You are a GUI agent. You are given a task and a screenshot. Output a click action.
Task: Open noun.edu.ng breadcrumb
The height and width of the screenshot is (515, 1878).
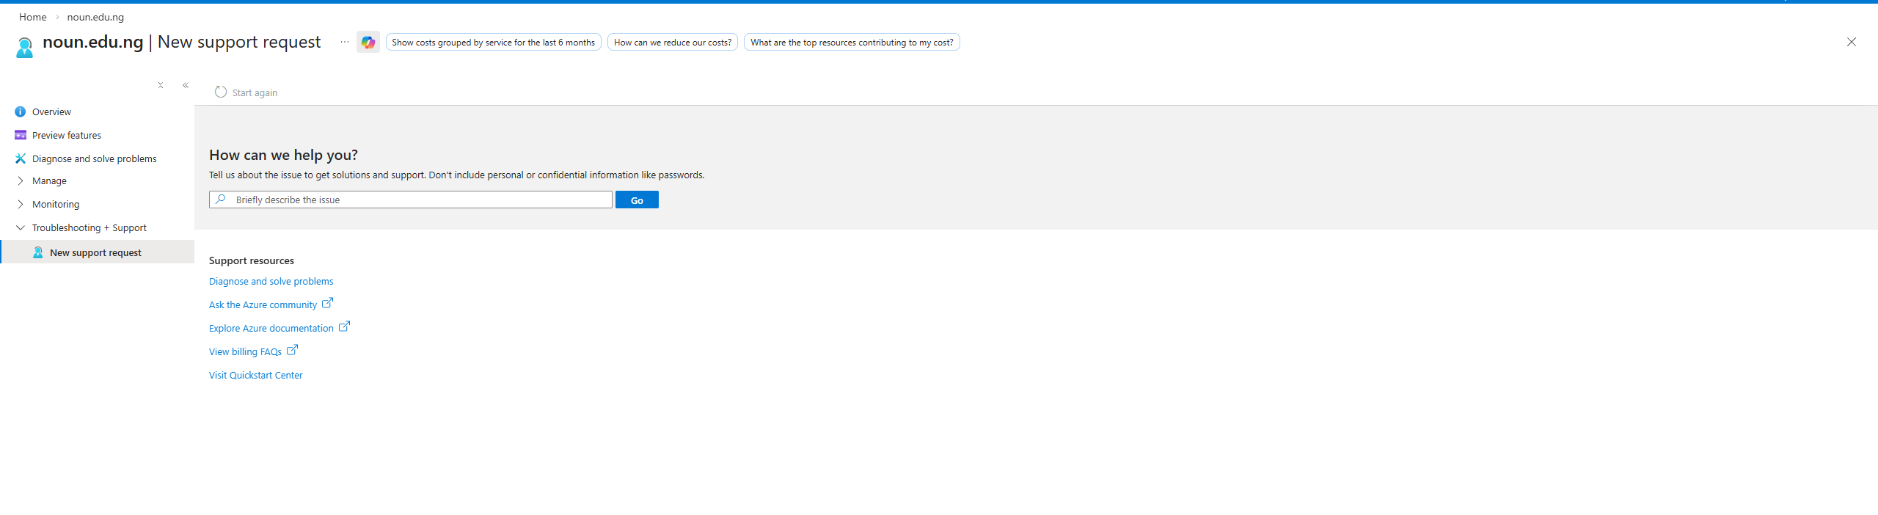95,17
